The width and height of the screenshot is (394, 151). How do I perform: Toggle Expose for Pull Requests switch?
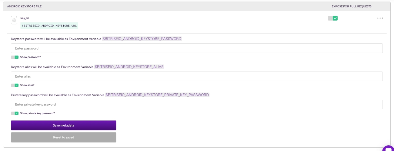tap(332, 18)
